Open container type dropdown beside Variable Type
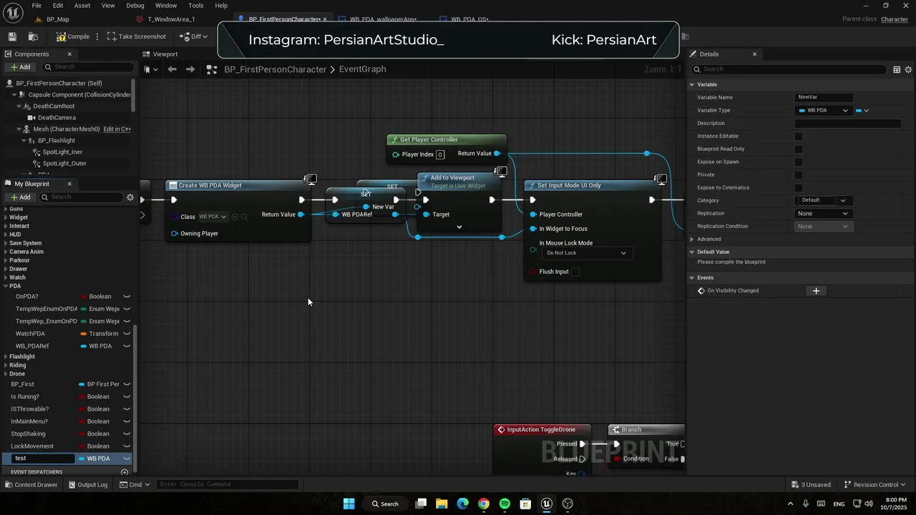 (862, 110)
